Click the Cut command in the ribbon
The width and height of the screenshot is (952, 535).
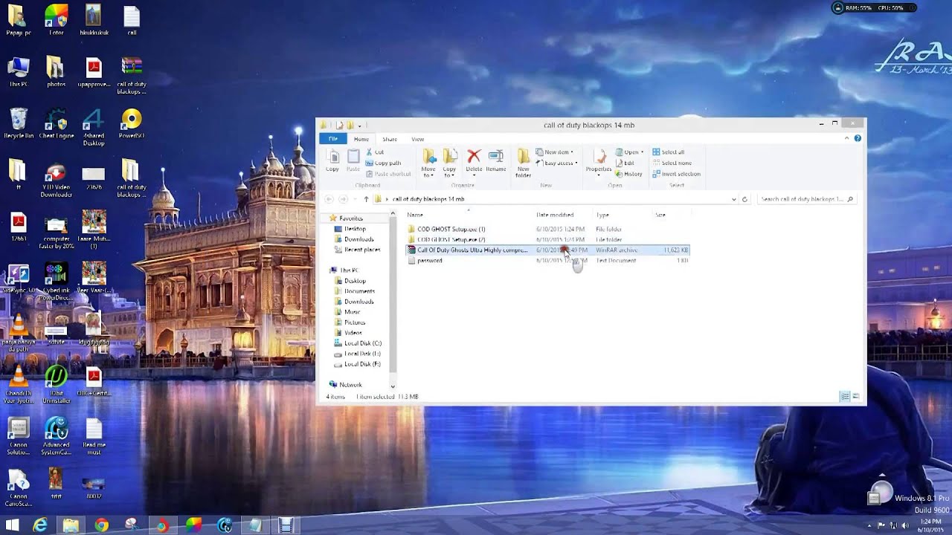click(x=375, y=152)
